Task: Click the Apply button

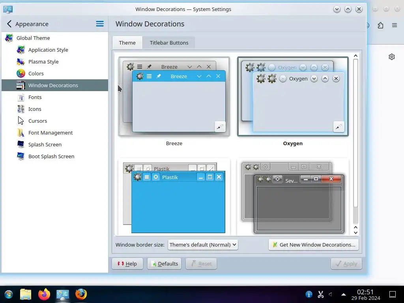Action: (x=346, y=264)
